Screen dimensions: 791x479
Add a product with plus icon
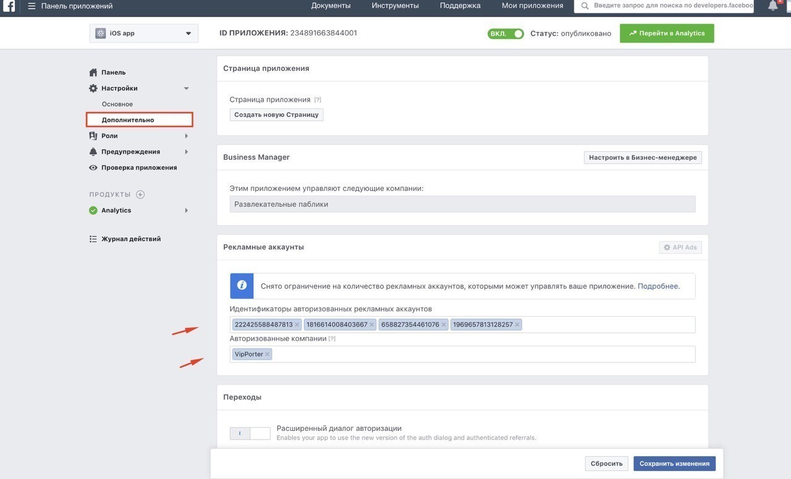click(140, 194)
